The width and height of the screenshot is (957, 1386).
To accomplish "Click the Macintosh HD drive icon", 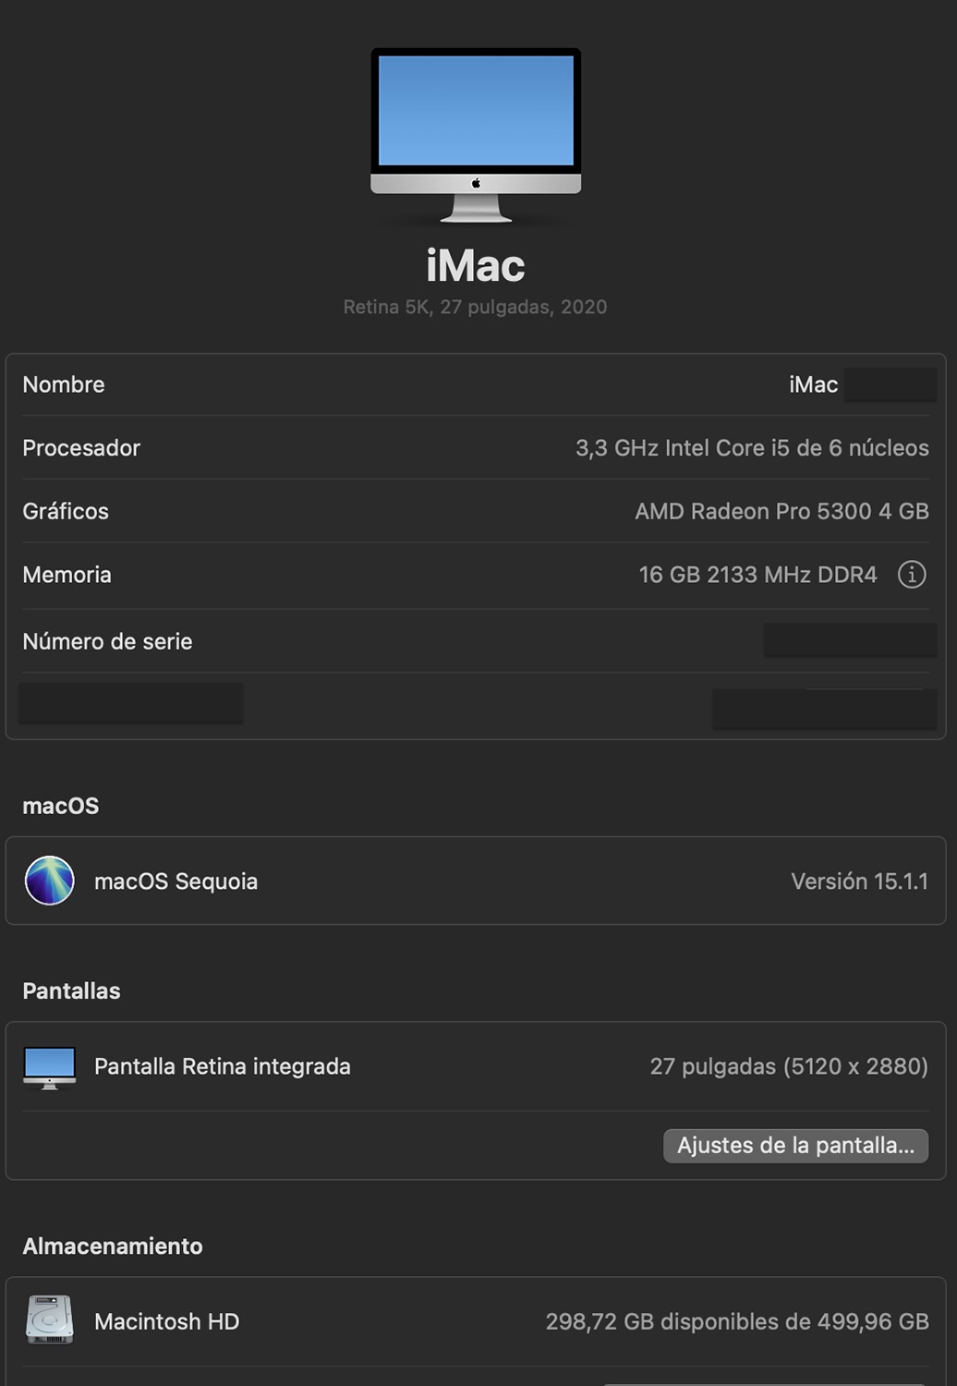I will (50, 1320).
